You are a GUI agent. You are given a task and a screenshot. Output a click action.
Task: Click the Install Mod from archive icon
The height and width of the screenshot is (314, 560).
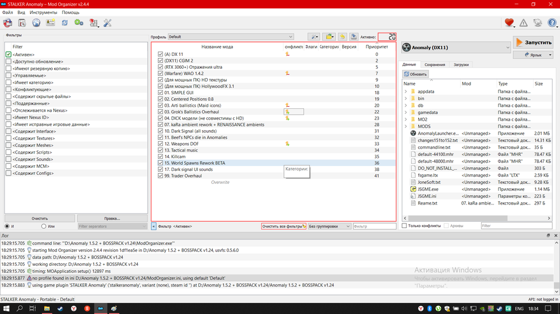click(x=22, y=23)
